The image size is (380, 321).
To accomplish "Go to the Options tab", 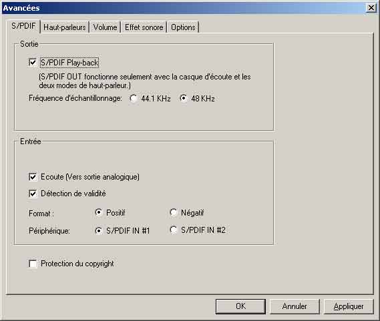I will click(183, 27).
